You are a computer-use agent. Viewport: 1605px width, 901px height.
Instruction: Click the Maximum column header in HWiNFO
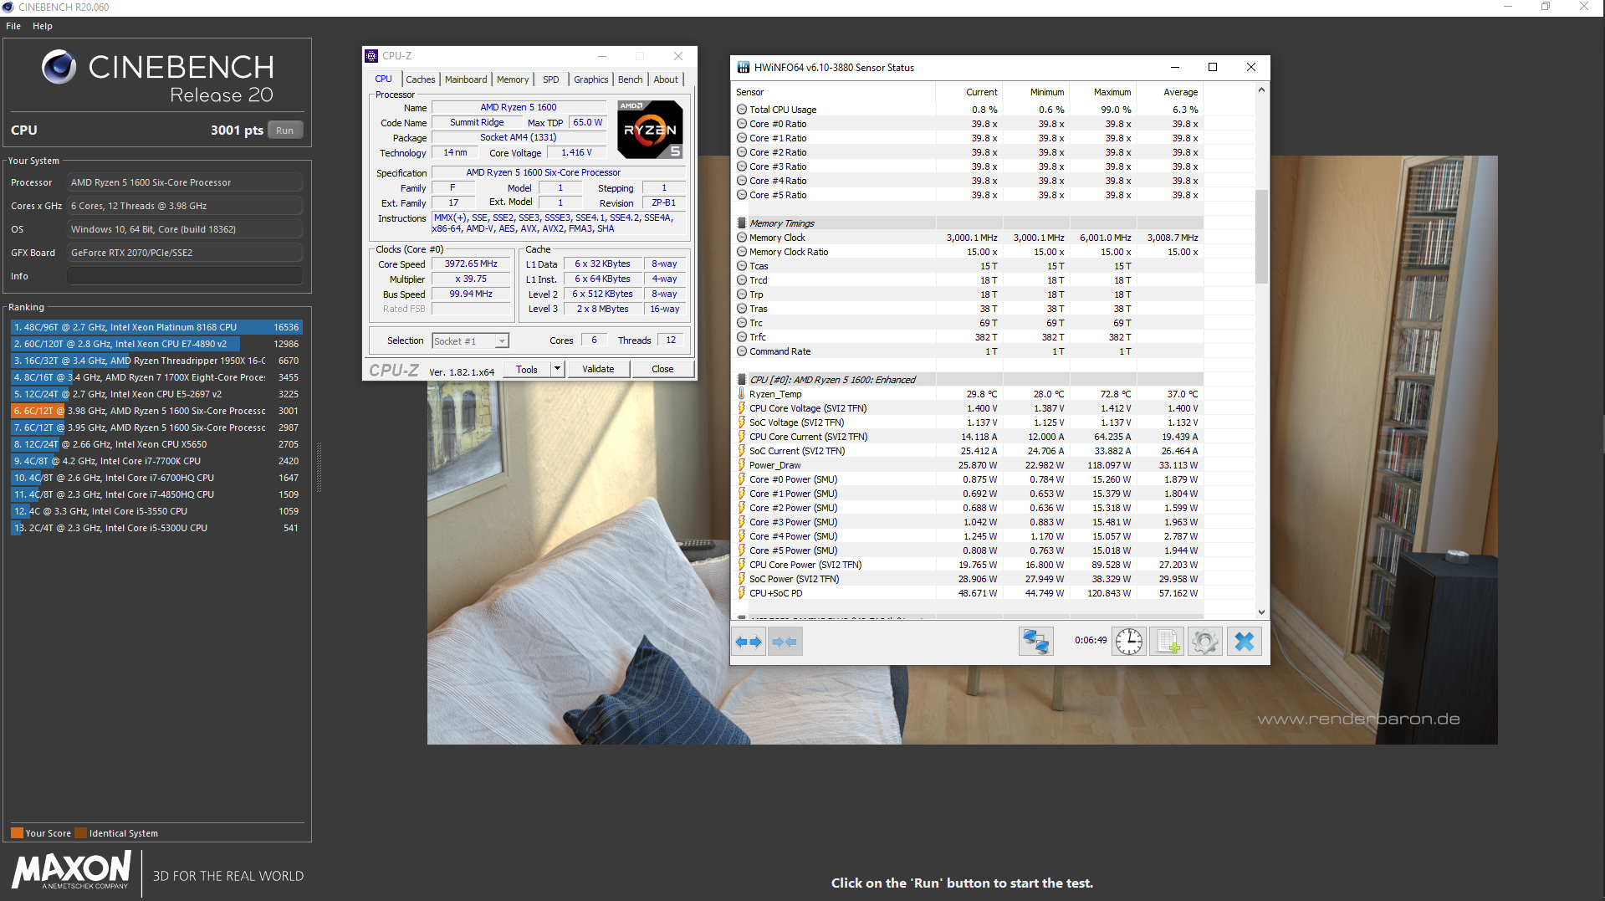pos(1103,92)
